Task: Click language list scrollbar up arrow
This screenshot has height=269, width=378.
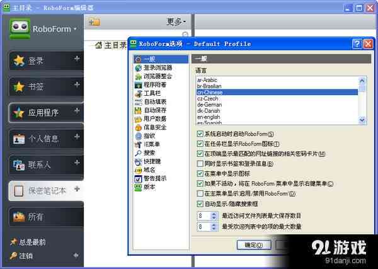Action: (362, 81)
